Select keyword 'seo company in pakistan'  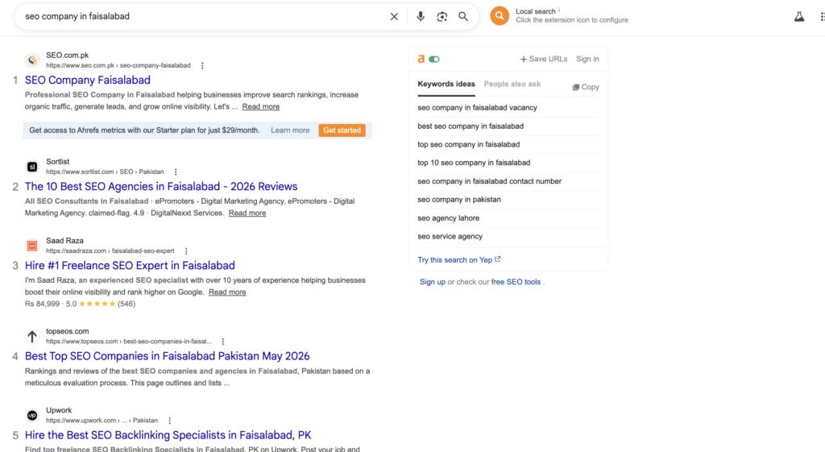click(x=458, y=200)
